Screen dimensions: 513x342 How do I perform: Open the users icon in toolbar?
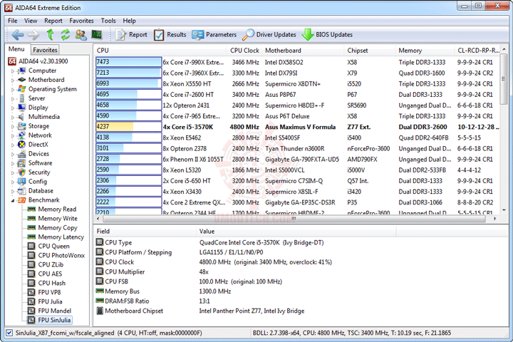point(81,34)
